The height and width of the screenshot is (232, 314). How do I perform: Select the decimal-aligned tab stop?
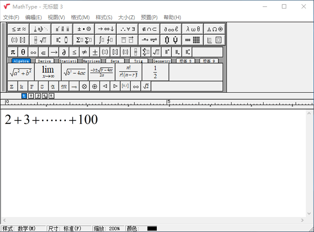tap(51, 96)
